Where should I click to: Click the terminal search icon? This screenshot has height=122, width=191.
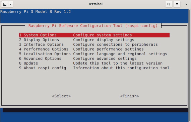169,4
